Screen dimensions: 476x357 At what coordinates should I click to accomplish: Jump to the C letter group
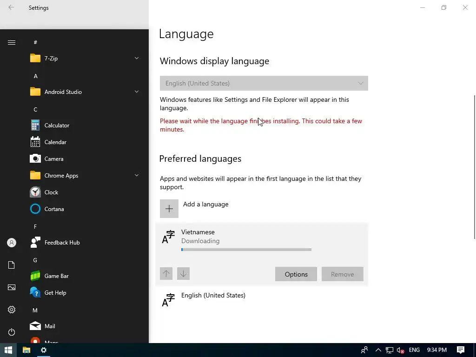click(35, 110)
